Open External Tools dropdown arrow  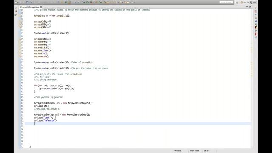(x=93, y=3)
